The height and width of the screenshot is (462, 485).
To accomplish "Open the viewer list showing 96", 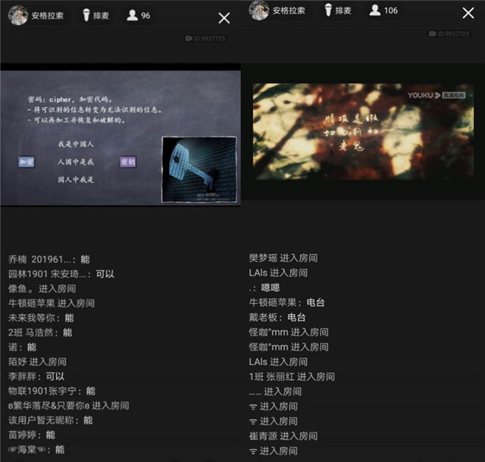I will (139, 15).
